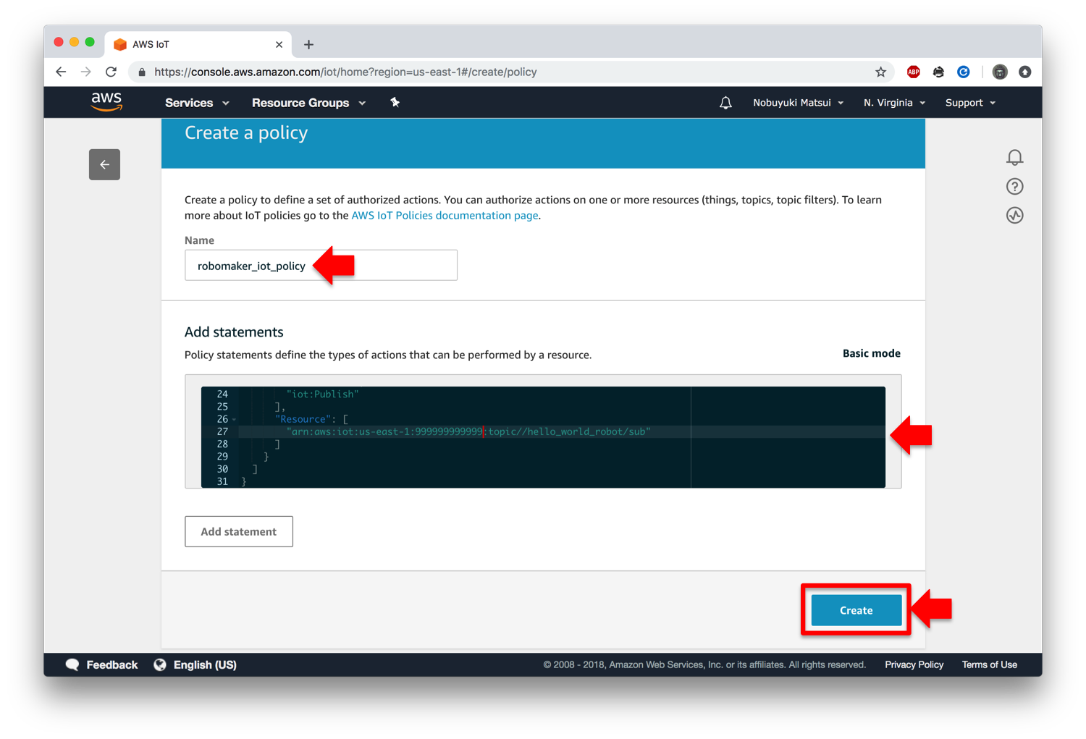This screenshot has height=739, width=1086.
Task: Click the Adblock Plus extension icon
Action: [914, 72]
